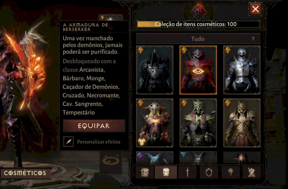Click the feather Personalizar efeitos icon
288x189 pixels.
68,141
